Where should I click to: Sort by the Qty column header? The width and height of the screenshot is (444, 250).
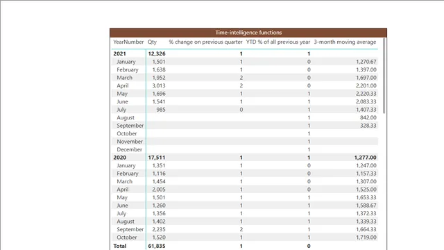click(x=152, y=42)
